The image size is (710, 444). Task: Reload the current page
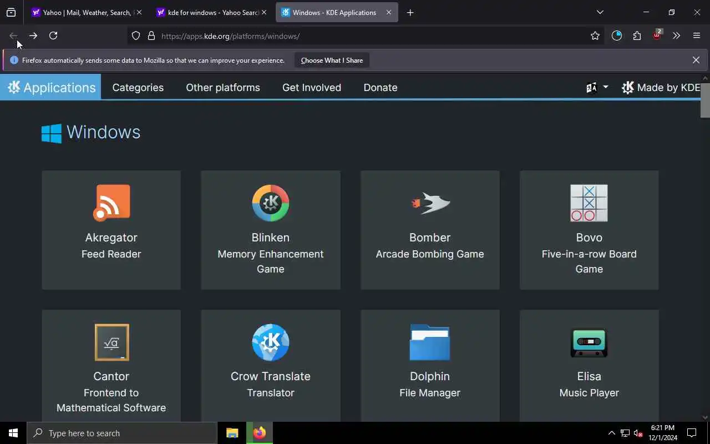tap(53, 36)
